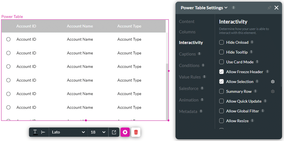
Task: Switch to the Columns settings tab
Action: pyautogui.click(x=187, y=32)
